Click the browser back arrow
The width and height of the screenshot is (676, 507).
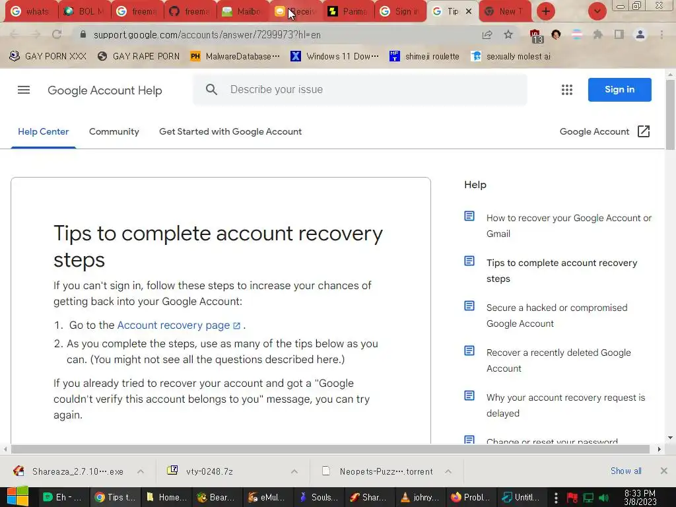(15, 34)
